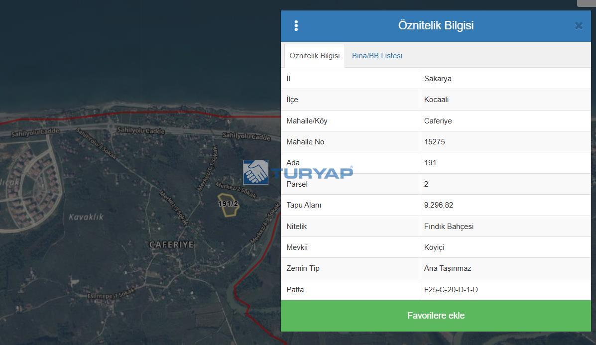Open the three-dot options menu
Viewport: 596px width, 345px height.
(296, 25)
